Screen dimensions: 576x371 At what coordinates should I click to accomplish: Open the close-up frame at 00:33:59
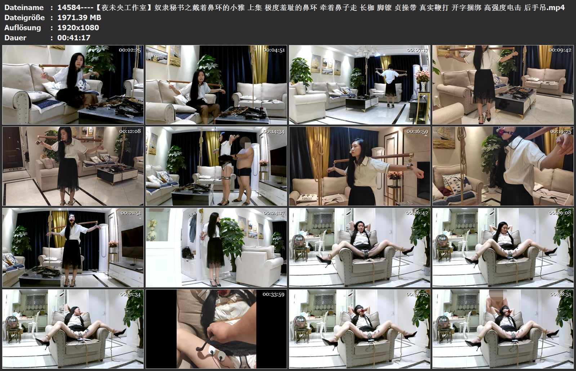216,329
